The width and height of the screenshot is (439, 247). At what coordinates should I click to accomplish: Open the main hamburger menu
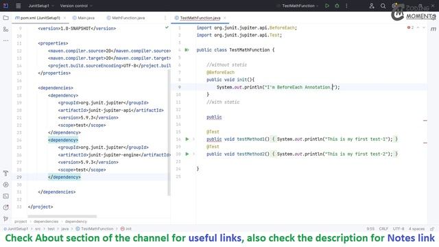point(19,5)
